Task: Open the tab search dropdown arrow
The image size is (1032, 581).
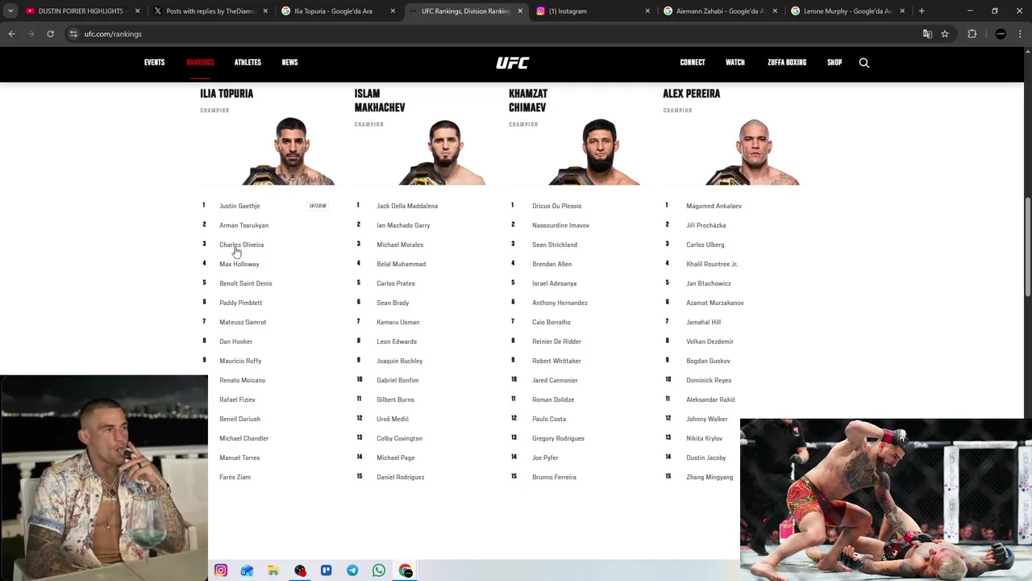Action: (x=10, y=11)
